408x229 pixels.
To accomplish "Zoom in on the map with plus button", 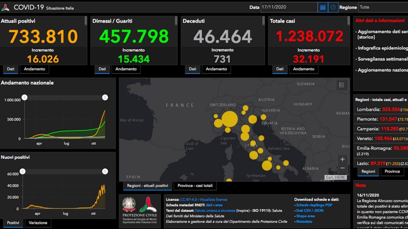I will click(342, 159).
